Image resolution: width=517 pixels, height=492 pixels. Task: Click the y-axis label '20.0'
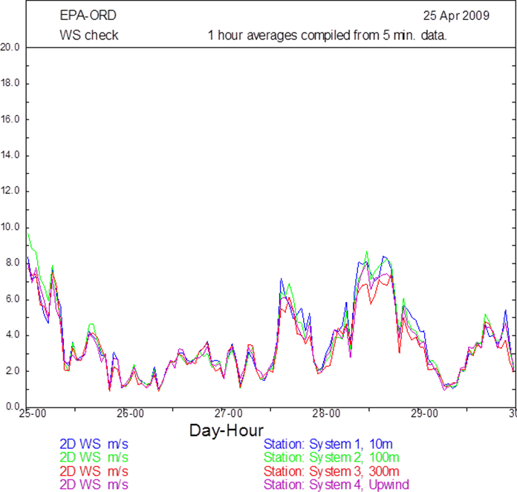pyautogui.click(x=10, y=47)
